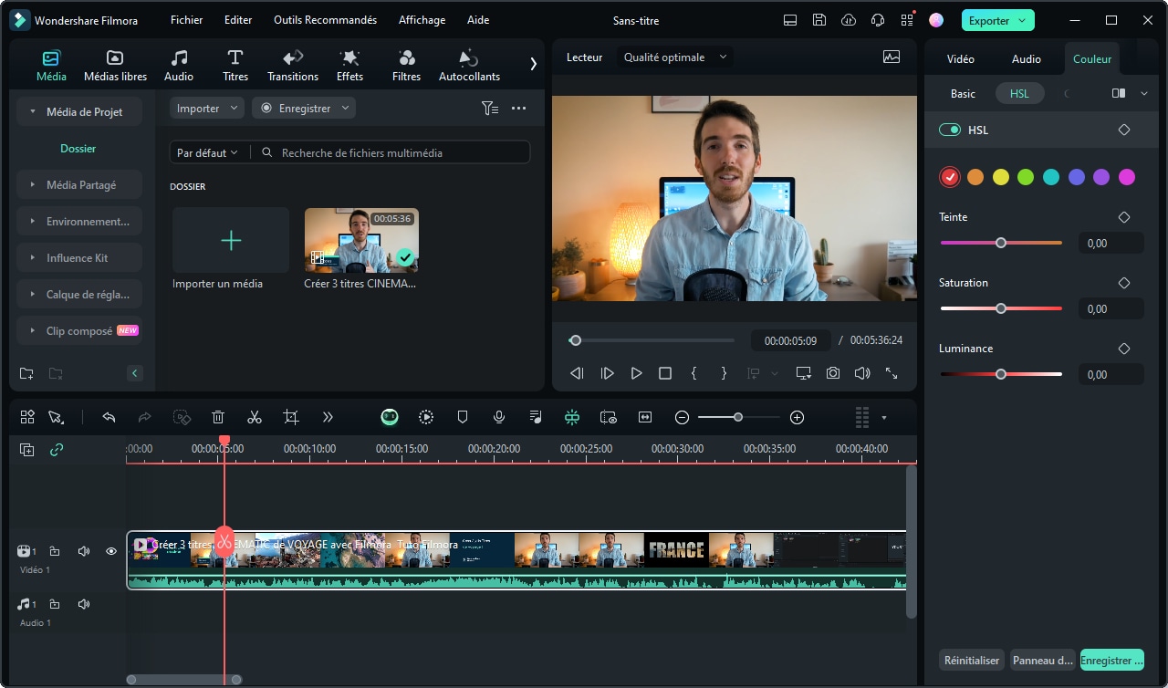Screen dimensions: 1168x688
Task: Play the video in the player
Action: 636,373
